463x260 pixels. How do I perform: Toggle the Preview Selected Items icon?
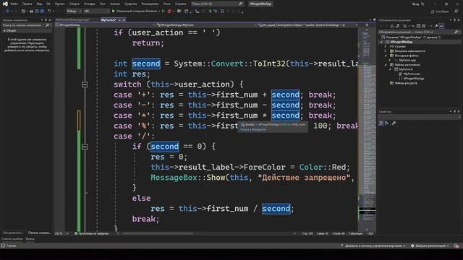click(441, 26)
